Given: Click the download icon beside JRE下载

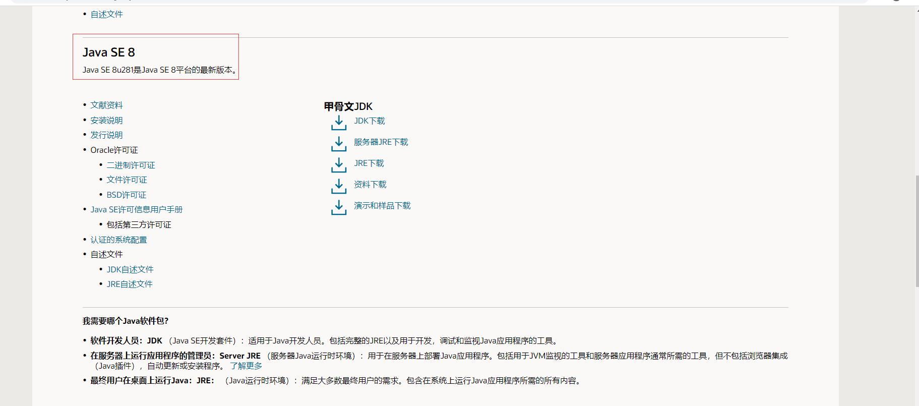Looking at the screenshot, I should pos(339,165).
